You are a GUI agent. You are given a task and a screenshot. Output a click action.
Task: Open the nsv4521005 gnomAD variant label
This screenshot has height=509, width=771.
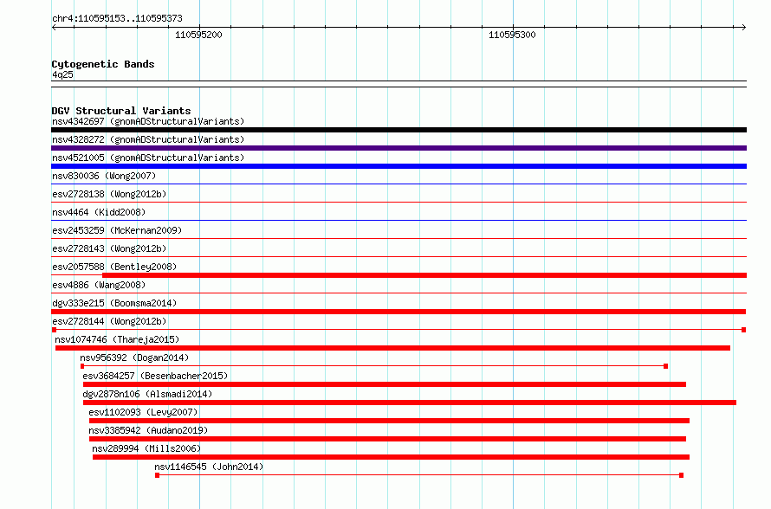pos(148,158)
